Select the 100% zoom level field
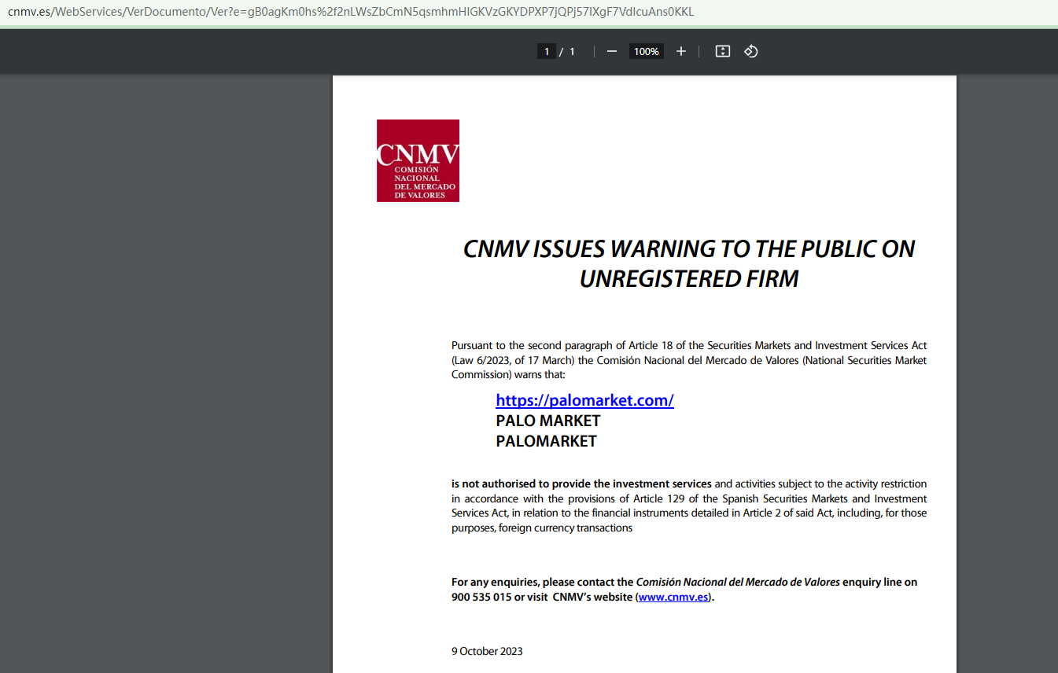The height and width of the screenshot is (673, 1058). pos(647,51)
